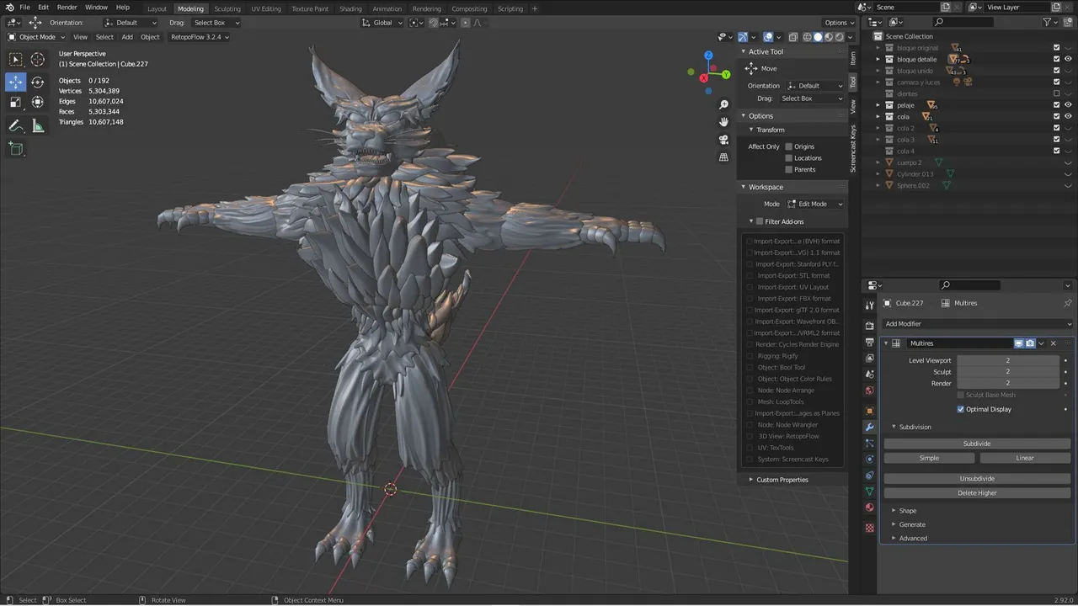
Task: Open Global transform orientation dropdown
Action: [383, 23]
